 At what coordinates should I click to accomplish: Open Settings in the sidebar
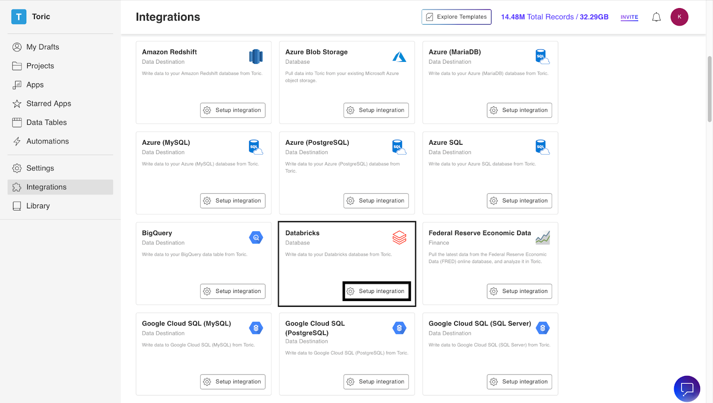60,168
